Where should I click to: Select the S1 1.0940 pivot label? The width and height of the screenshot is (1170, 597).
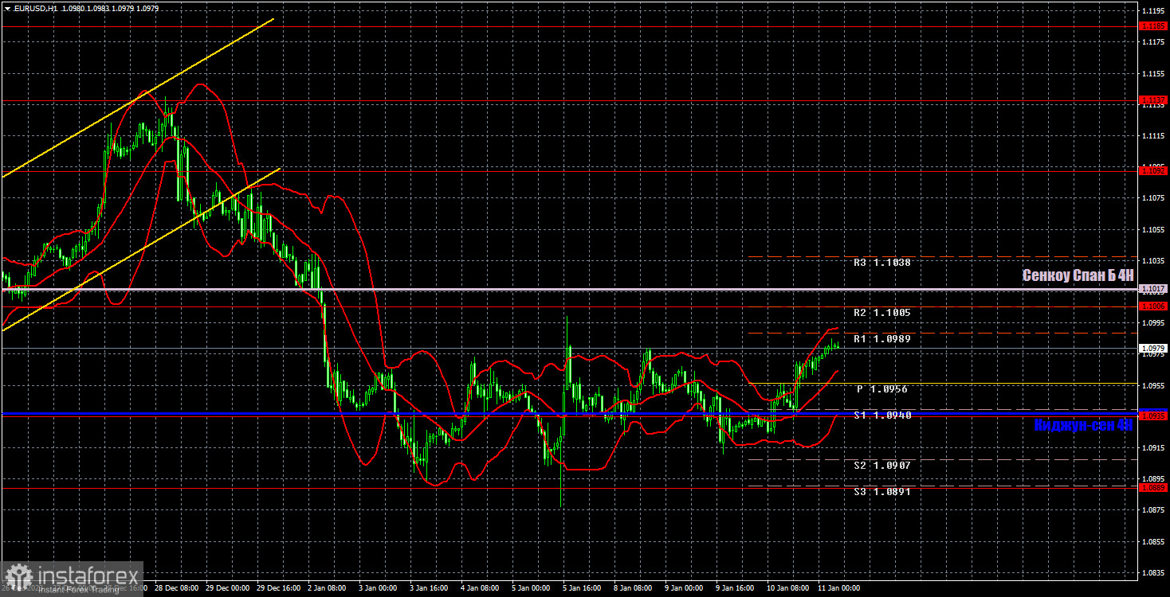(x=882, y=415)
